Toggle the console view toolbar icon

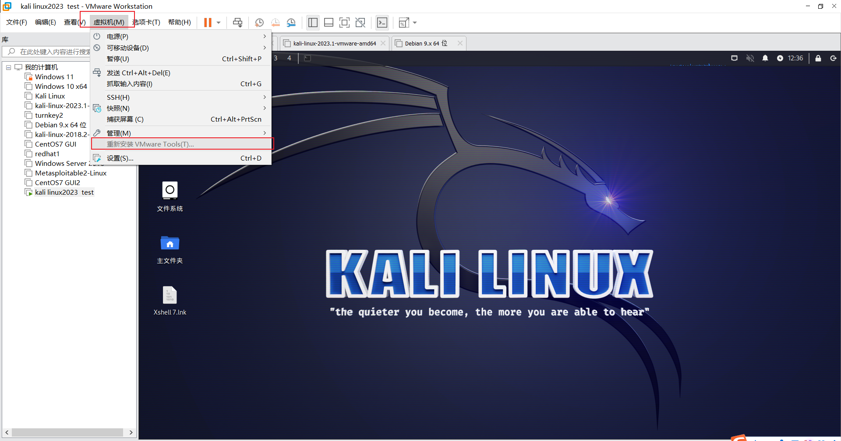click(x=382, y=22)
